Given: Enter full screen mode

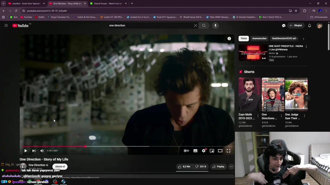Looking at the screenshot, I should 228,151.
